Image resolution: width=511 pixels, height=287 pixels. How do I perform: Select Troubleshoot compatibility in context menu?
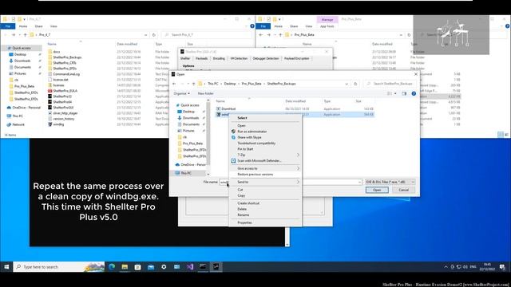[x=256, y=143]
